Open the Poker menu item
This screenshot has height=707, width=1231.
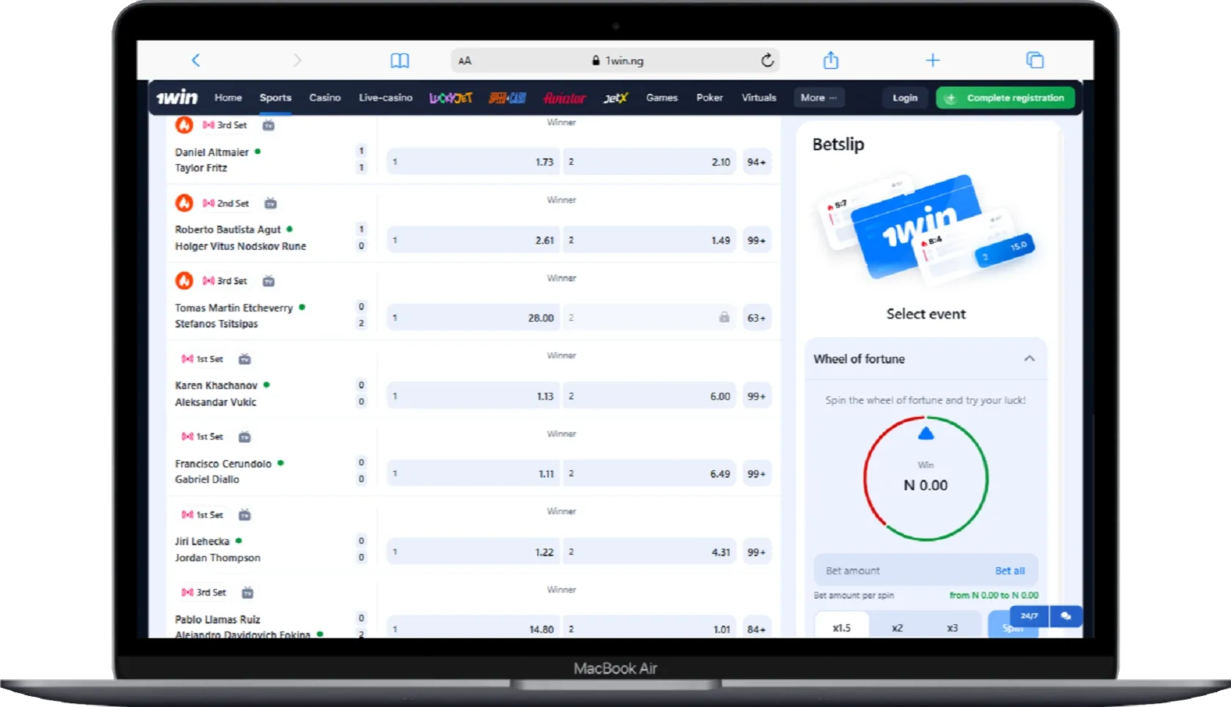pos(709,97)
